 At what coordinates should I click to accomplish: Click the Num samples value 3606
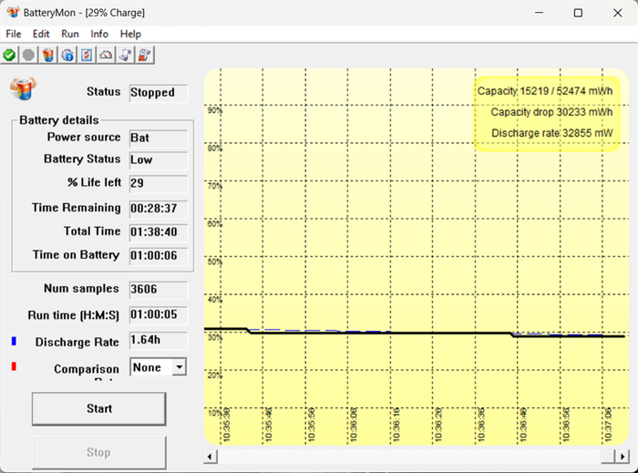tap(159, 290)
